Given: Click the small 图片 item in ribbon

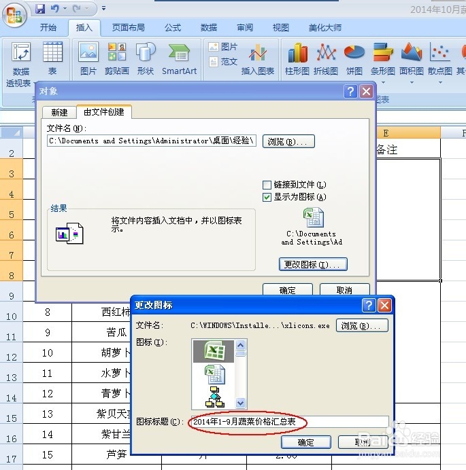Looking at the screenshot, I should coord(222,46).
